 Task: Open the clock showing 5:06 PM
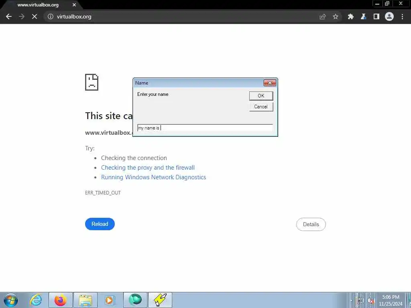(391, 300)
